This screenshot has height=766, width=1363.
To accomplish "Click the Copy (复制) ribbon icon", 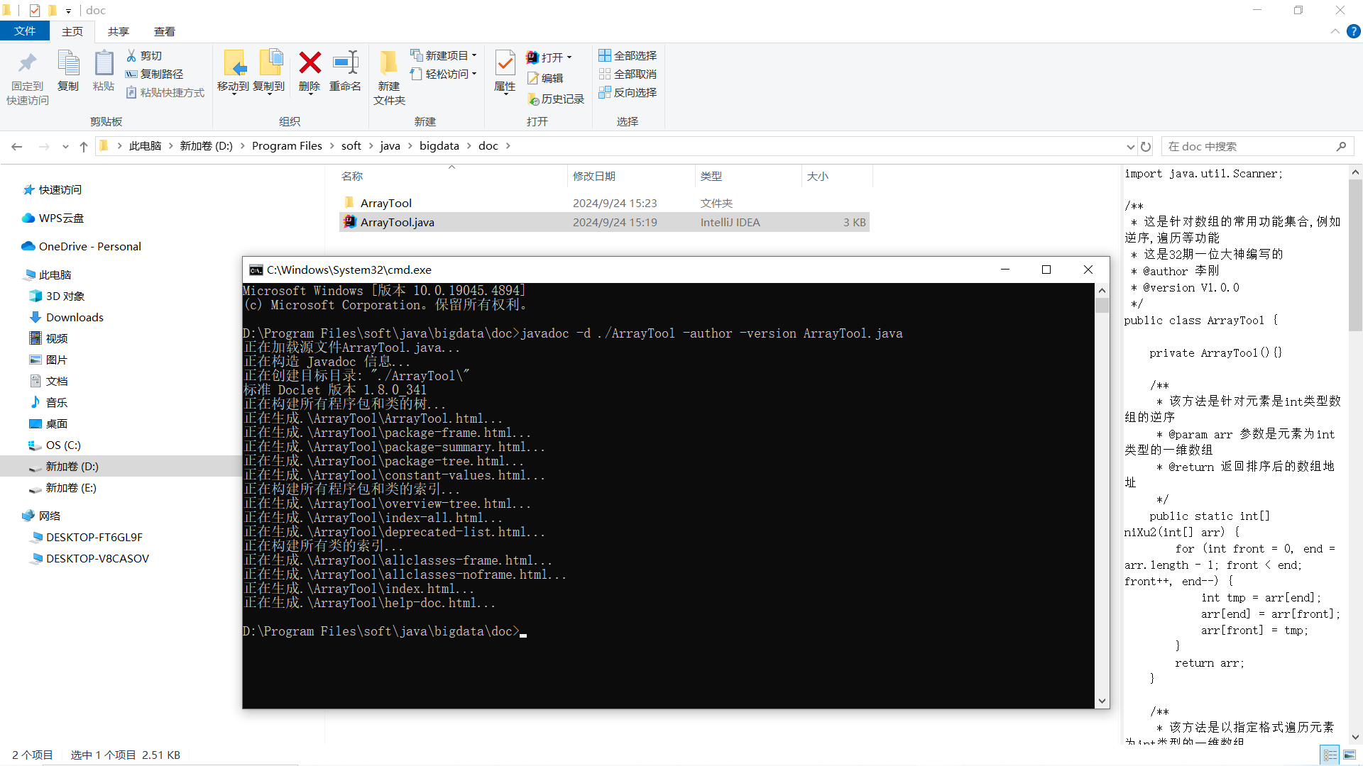I will click(68, 64).
